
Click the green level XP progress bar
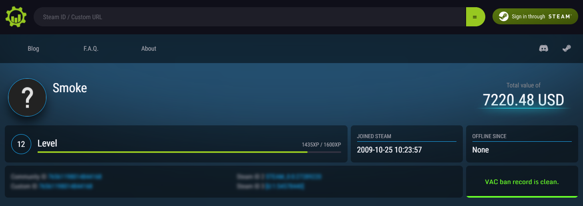pos(173,152)
